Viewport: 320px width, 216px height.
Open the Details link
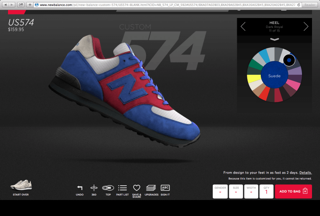tap(306, 172)
